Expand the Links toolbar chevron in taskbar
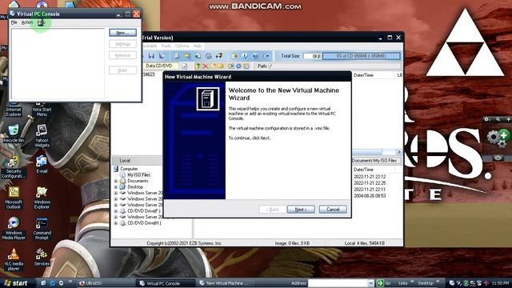Viewport: 512px width, 288px height. click(x=412, y=282)
